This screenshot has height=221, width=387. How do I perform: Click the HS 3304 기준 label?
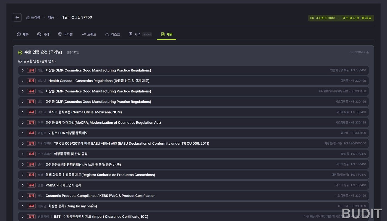coord(359,52)
